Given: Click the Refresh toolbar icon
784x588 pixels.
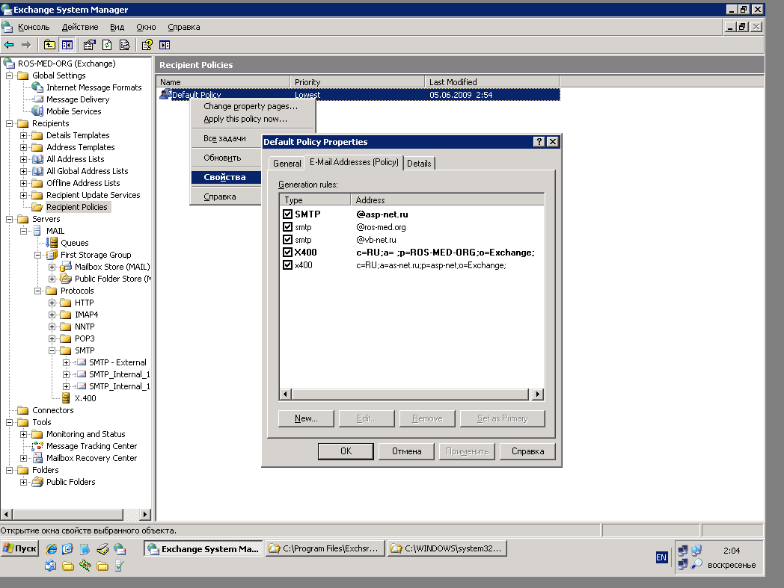Looking at the screenshot, I should click(107, 45).
